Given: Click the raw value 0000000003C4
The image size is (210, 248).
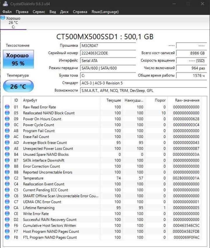Looking at the screenshot, I should point(186,125).
